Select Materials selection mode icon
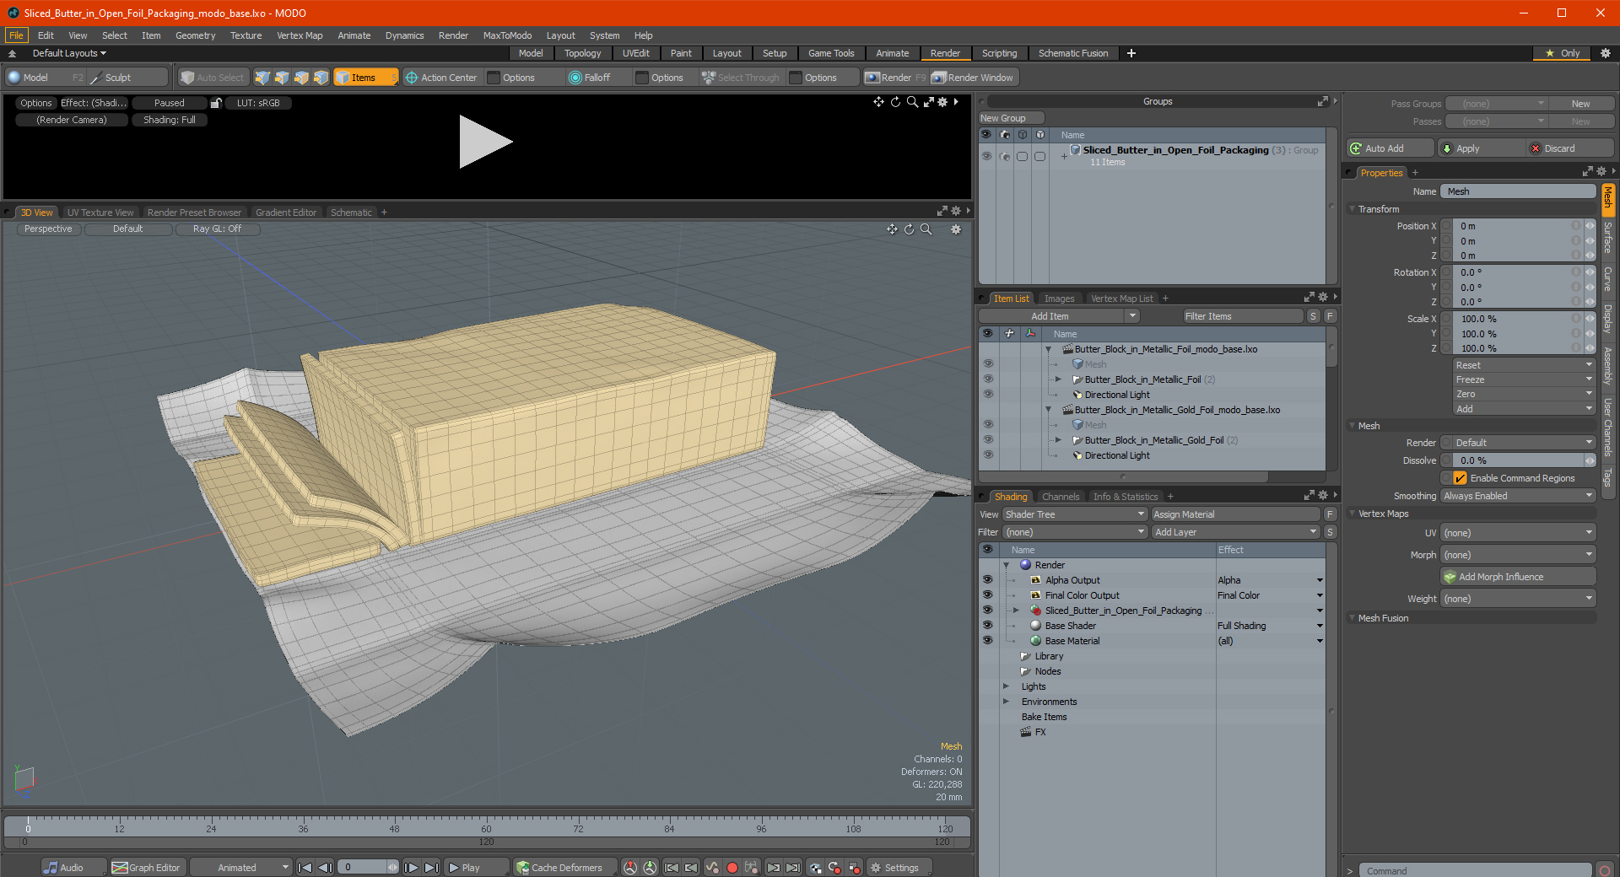1620x877 pixels. pos(321,78)
